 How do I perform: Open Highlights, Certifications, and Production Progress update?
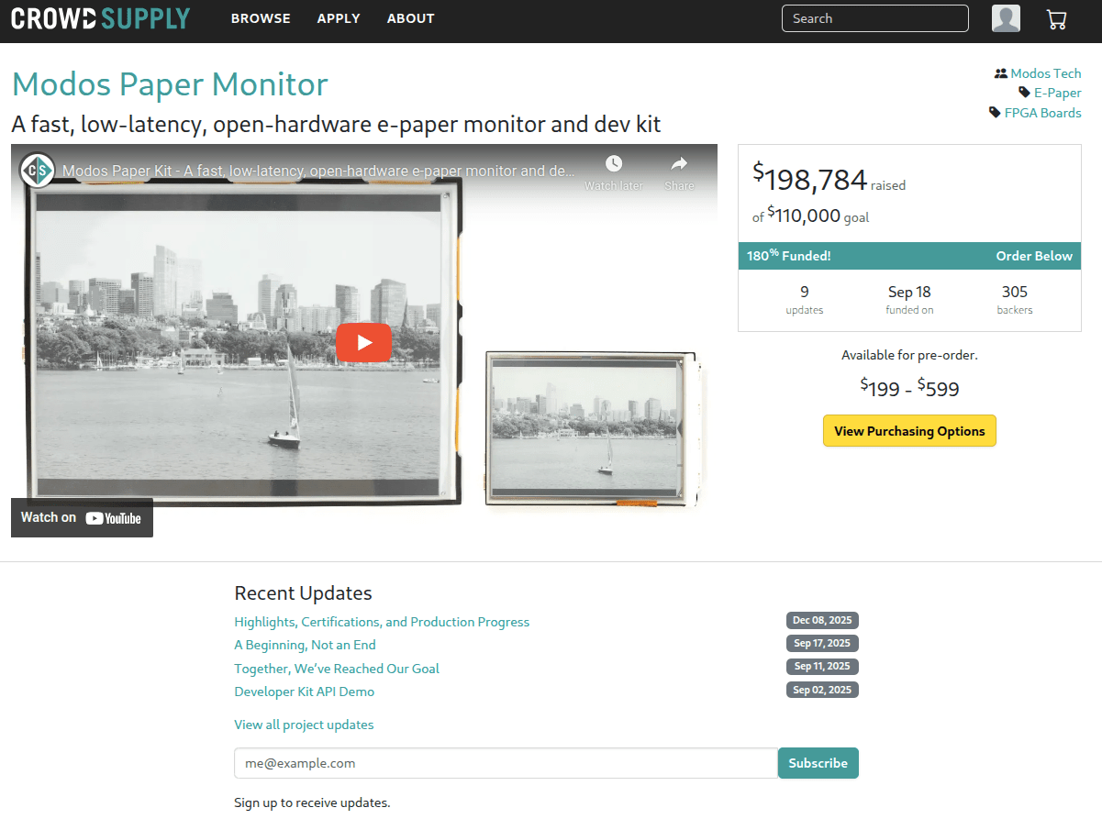click(382, 622)
